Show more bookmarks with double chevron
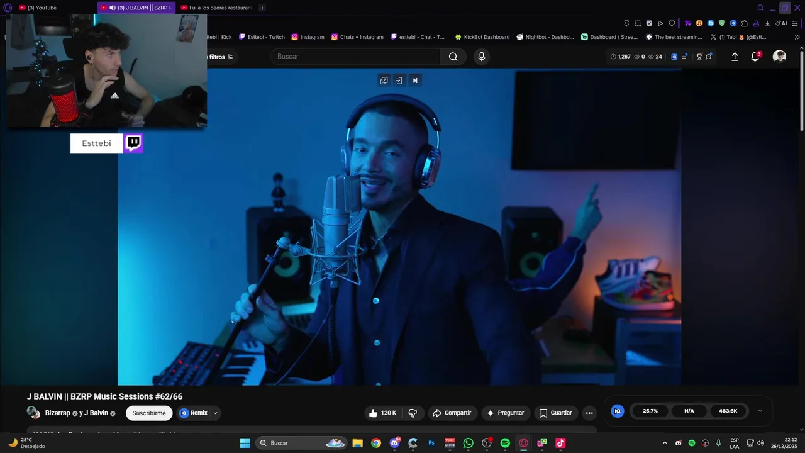This screenshot has width=805, height=453. (x=797, y=37)
